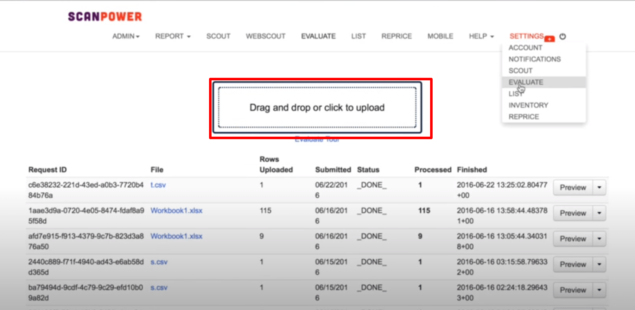Click finished time 2016-06-16 13:58:44
The image size is (635, 310).
click(502, 216)
